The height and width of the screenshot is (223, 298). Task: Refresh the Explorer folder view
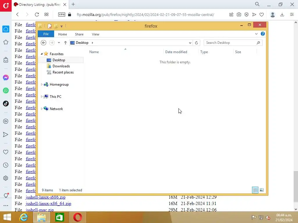[x=196, y=43]
